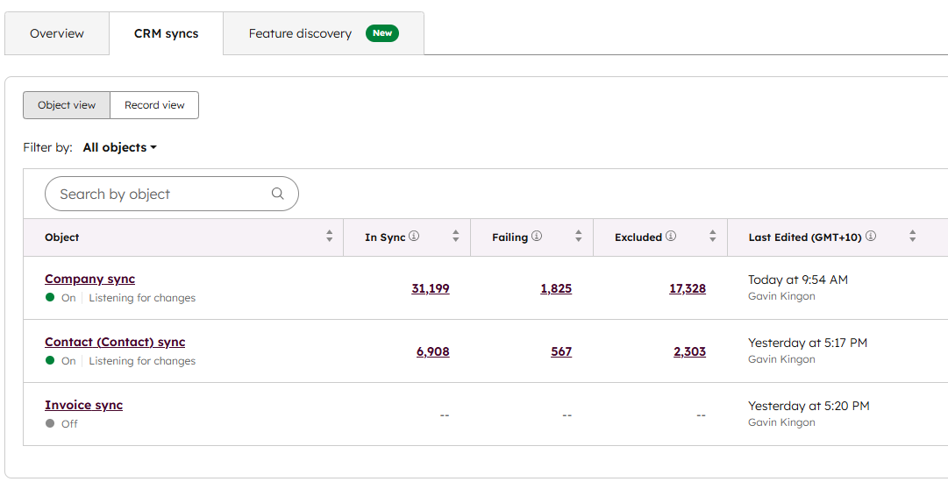Click the Failing column info icon
The width and height of the screenshot is (948, 503).
537,237
